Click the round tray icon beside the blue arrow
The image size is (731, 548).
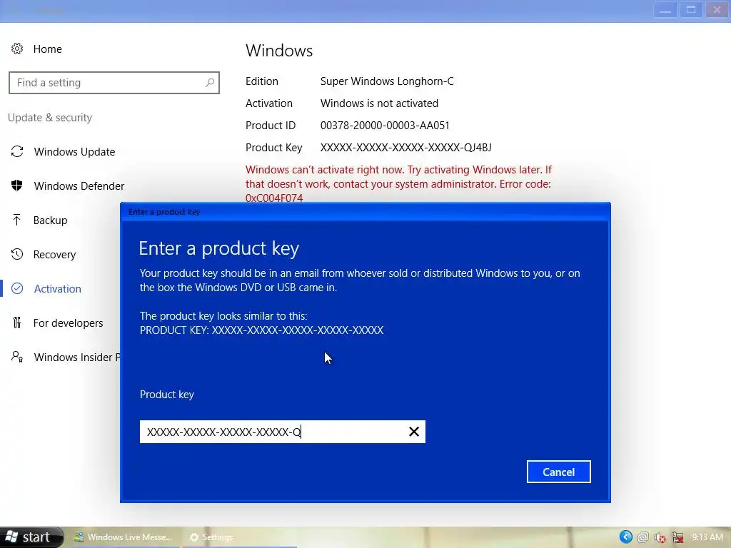[x=643, y=537]
